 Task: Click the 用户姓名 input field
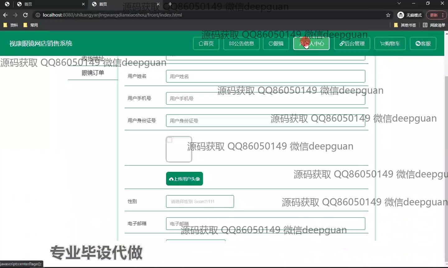point(265,76)
